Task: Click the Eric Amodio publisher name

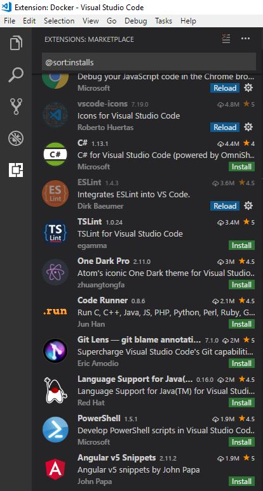Action: tap(98, 363)
